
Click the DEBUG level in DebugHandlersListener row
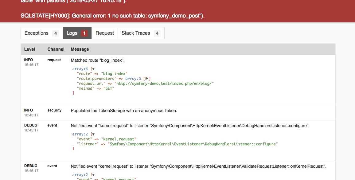[31, 125]
